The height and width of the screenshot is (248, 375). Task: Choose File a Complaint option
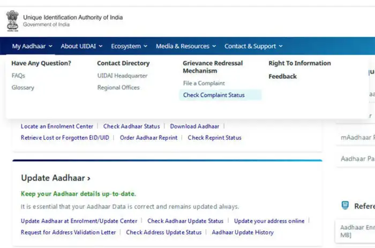(x=204, y=83)
